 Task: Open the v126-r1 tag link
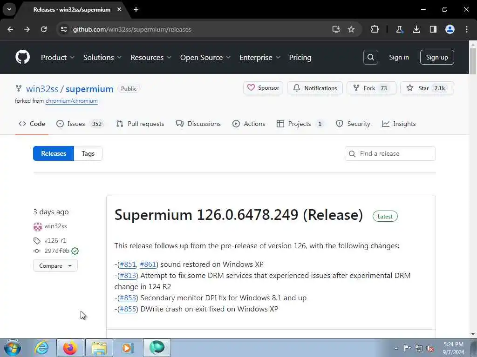click(x=55, y=240)
